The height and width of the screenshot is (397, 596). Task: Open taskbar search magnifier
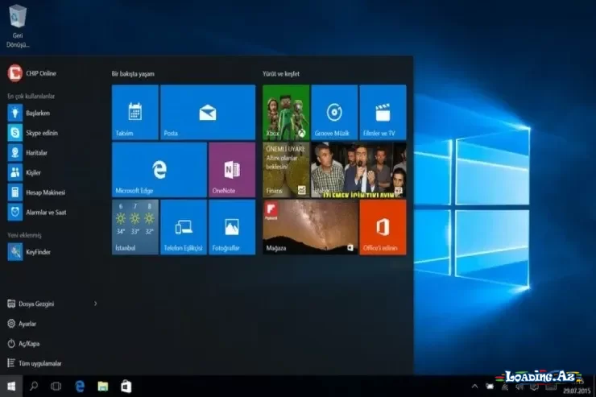pos(34,387)
